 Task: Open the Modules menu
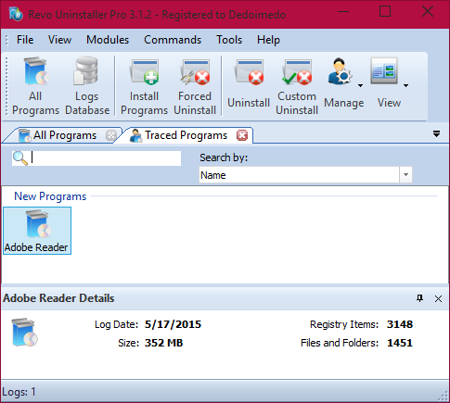[108, 40]
